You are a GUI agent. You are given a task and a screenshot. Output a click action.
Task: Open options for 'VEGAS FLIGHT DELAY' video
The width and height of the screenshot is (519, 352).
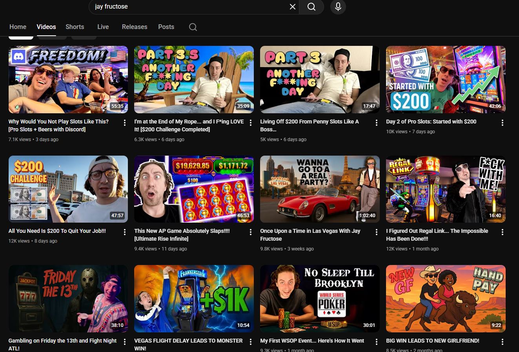point(251,342)
